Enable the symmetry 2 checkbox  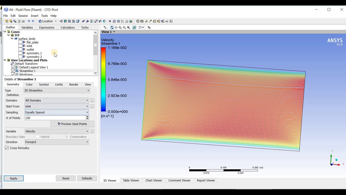click(x=20, y=57)
